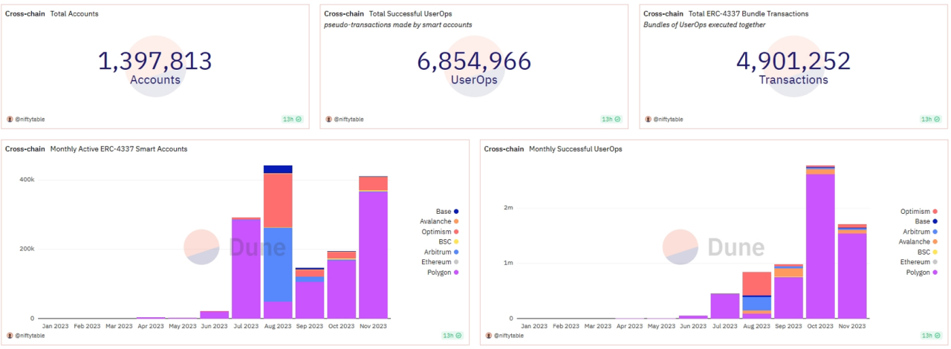Click the 13h badge on Monthly Successful UserOps chart
Image resolution: width=951 pixels, height=349 pixels.
tap(930, 336)
